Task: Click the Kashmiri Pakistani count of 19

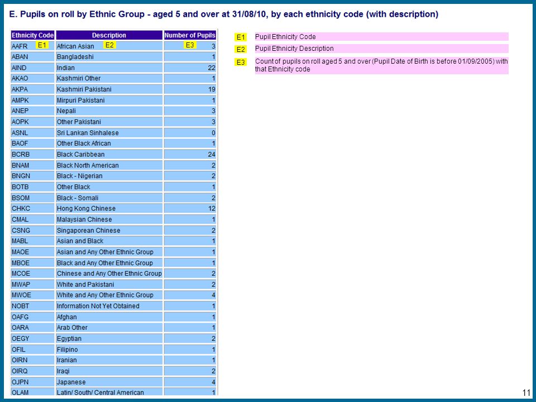Action: [190, 89]
